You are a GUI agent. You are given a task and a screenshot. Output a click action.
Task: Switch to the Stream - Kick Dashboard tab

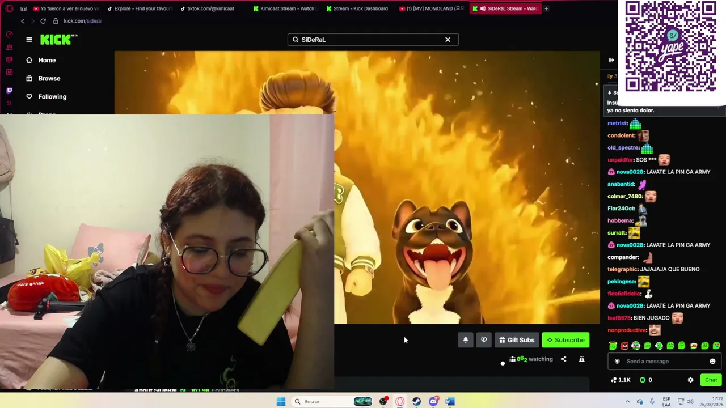click(358, 8)
